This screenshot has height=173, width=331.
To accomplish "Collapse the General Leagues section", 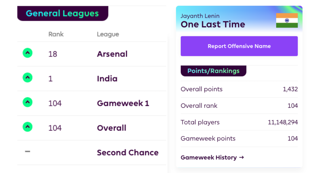I will click(63, 13).
